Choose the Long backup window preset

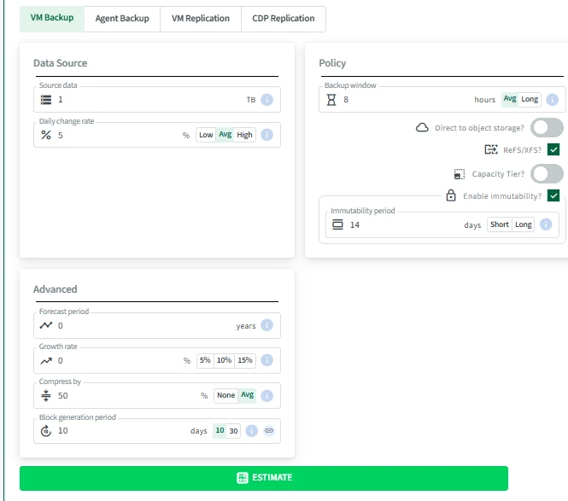point(530,99)
